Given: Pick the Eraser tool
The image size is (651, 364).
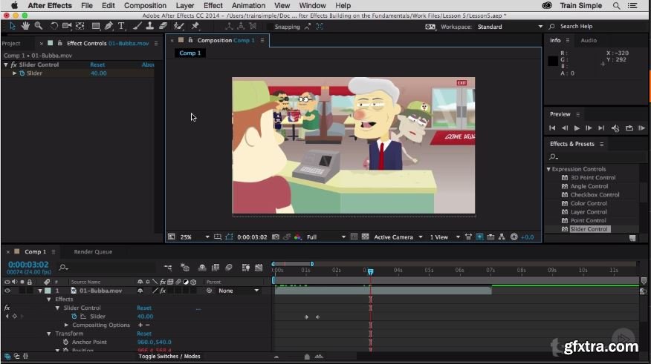Looking at the screenshot, I should pos(161,26).
